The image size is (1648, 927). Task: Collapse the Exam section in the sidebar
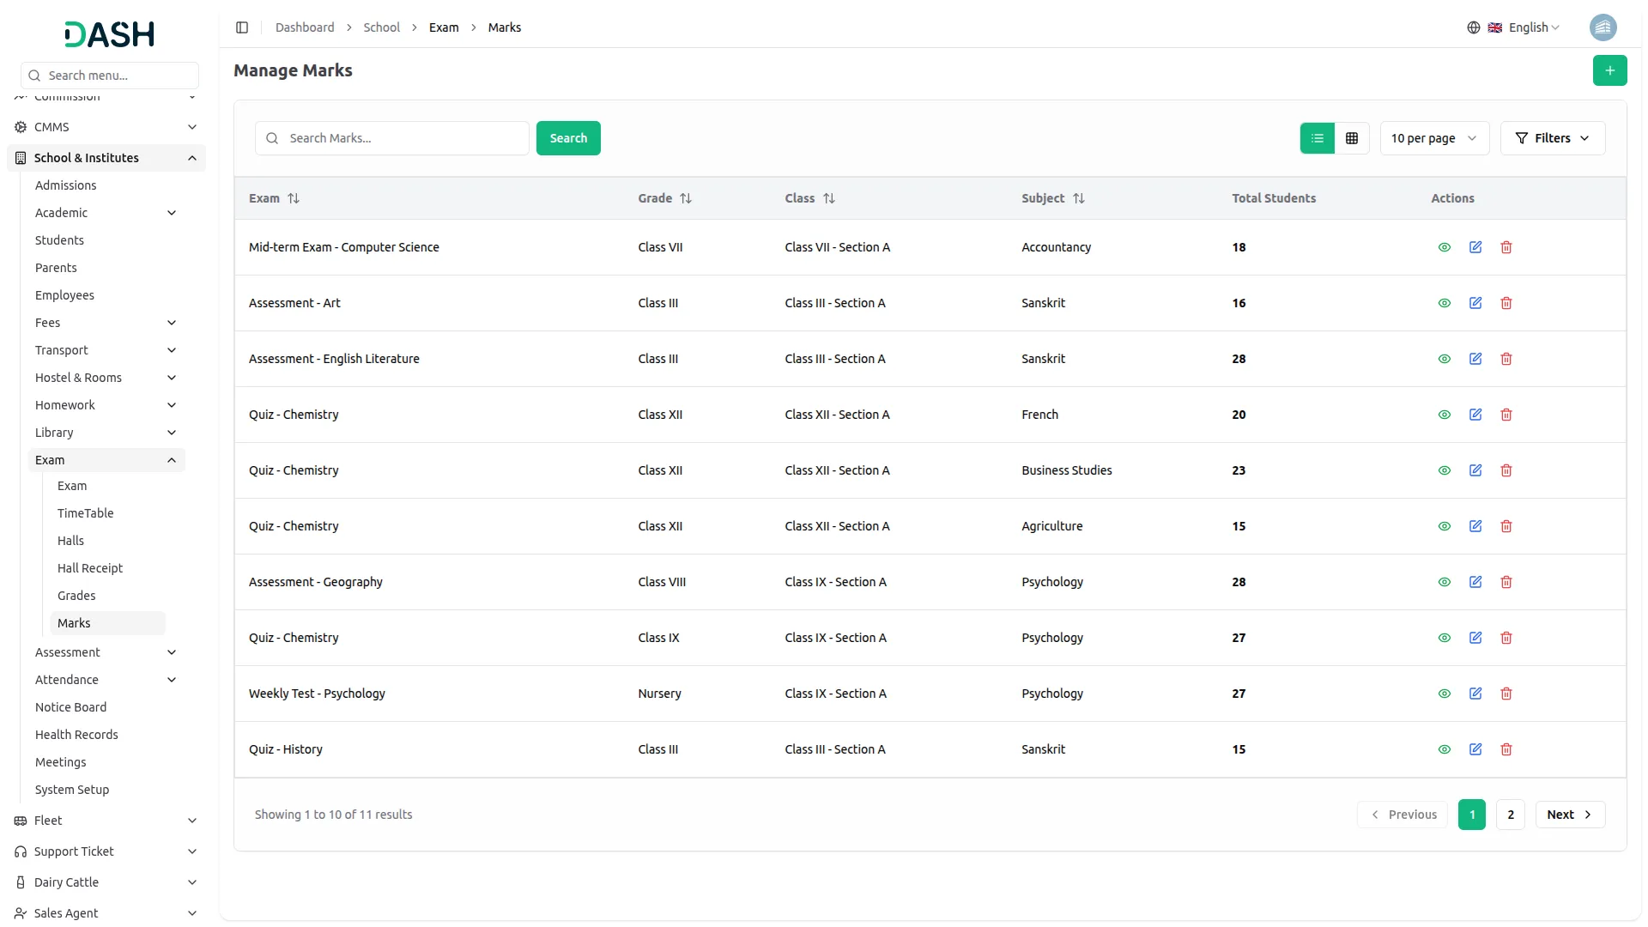(x=172, y=459)
